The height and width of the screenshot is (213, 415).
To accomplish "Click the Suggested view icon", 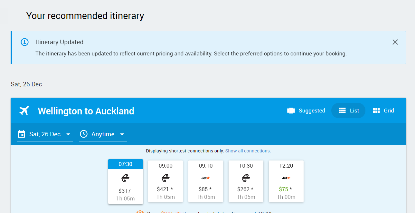I will (x=291, y=110).
